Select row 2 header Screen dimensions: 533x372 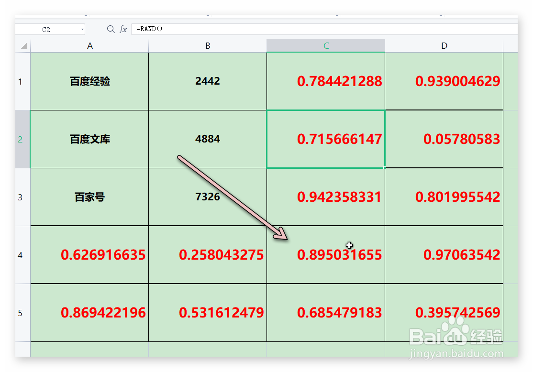23,139
